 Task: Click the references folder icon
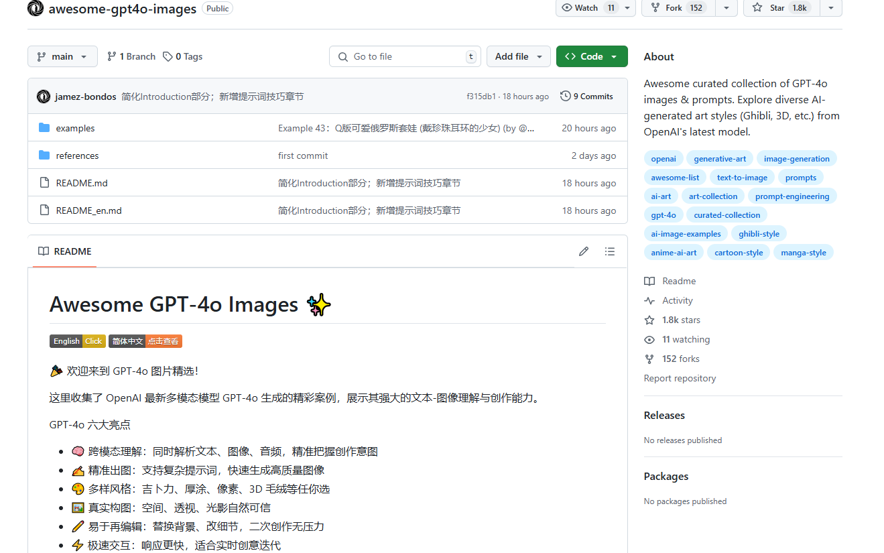(x=44, y=156)
